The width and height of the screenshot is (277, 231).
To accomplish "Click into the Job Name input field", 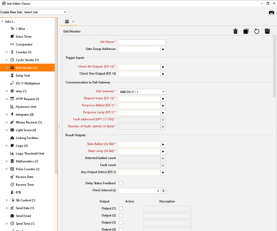I will click(142, 42).
